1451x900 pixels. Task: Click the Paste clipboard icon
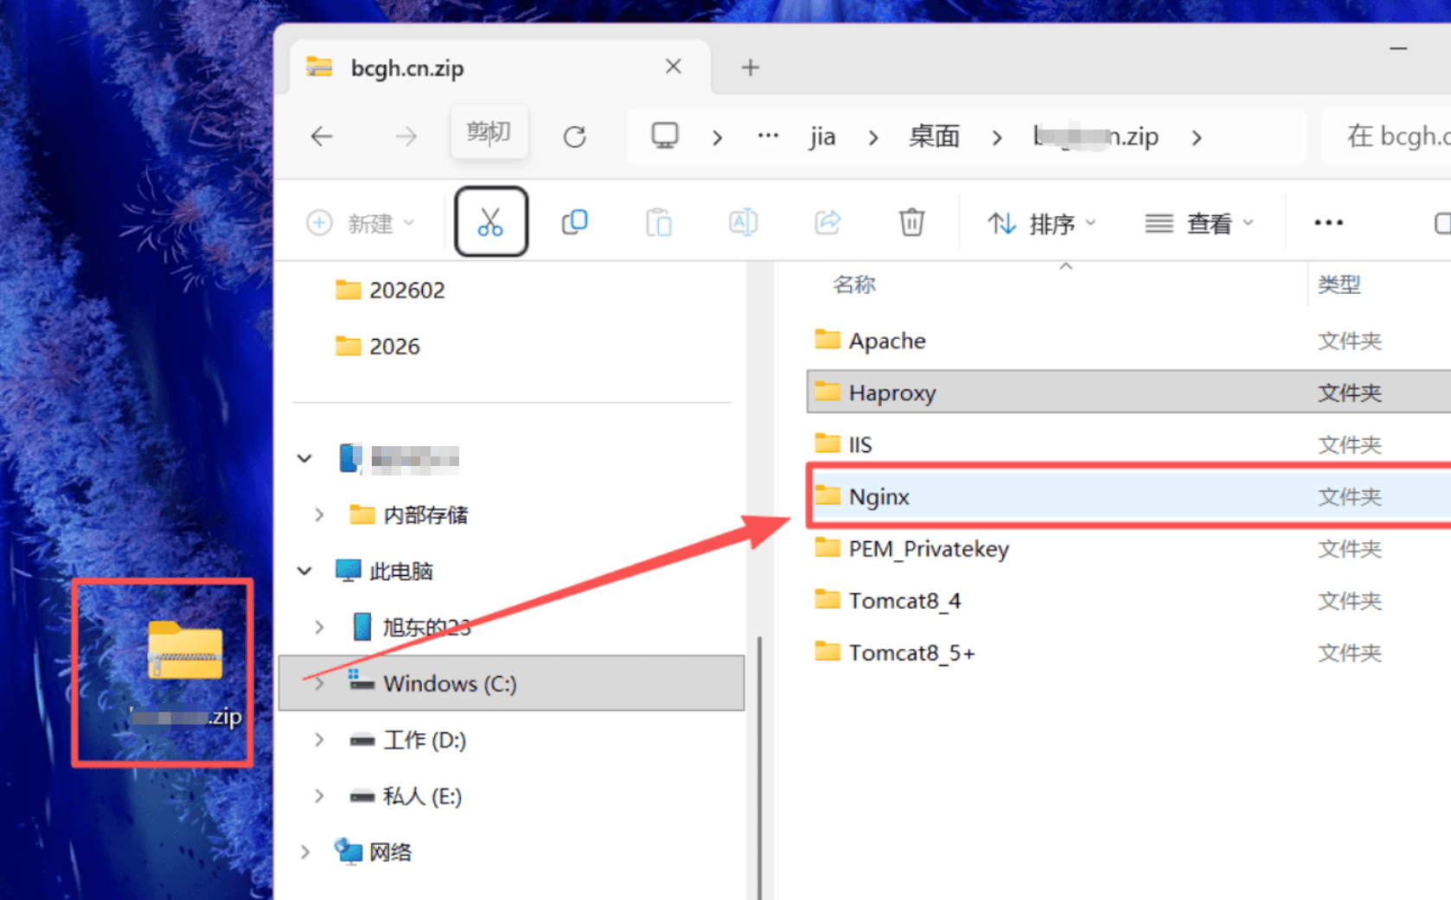[658, 222]
